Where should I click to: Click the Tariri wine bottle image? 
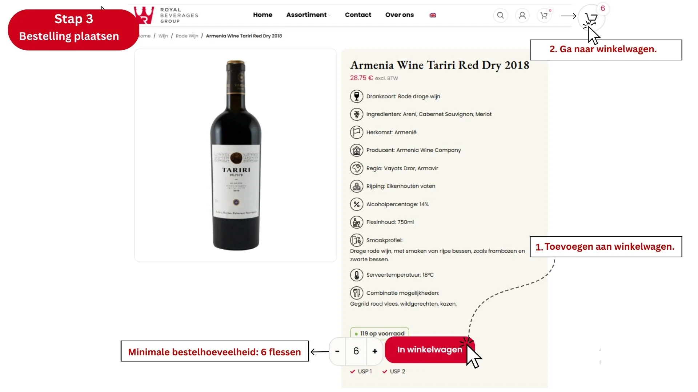[x=236, y=155]
